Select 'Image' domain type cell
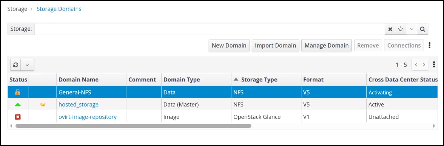 point(196,117)
